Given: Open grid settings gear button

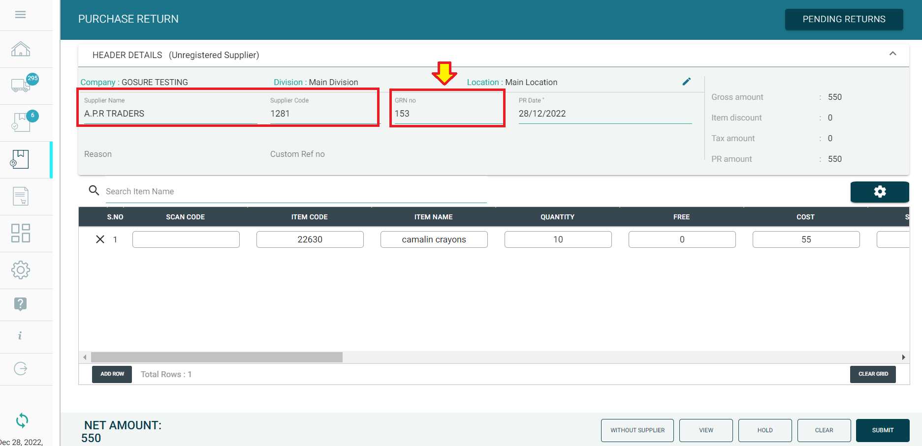Looking at the screenshot, I should click(x=880, y=192).
